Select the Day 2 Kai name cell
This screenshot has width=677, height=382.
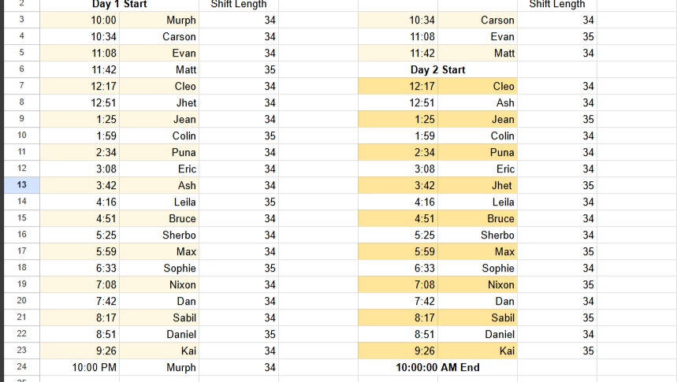pyautogui.click(x=478, y=350)
